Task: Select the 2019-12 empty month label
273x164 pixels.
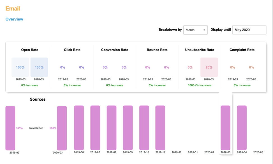Action: point(177,153)
